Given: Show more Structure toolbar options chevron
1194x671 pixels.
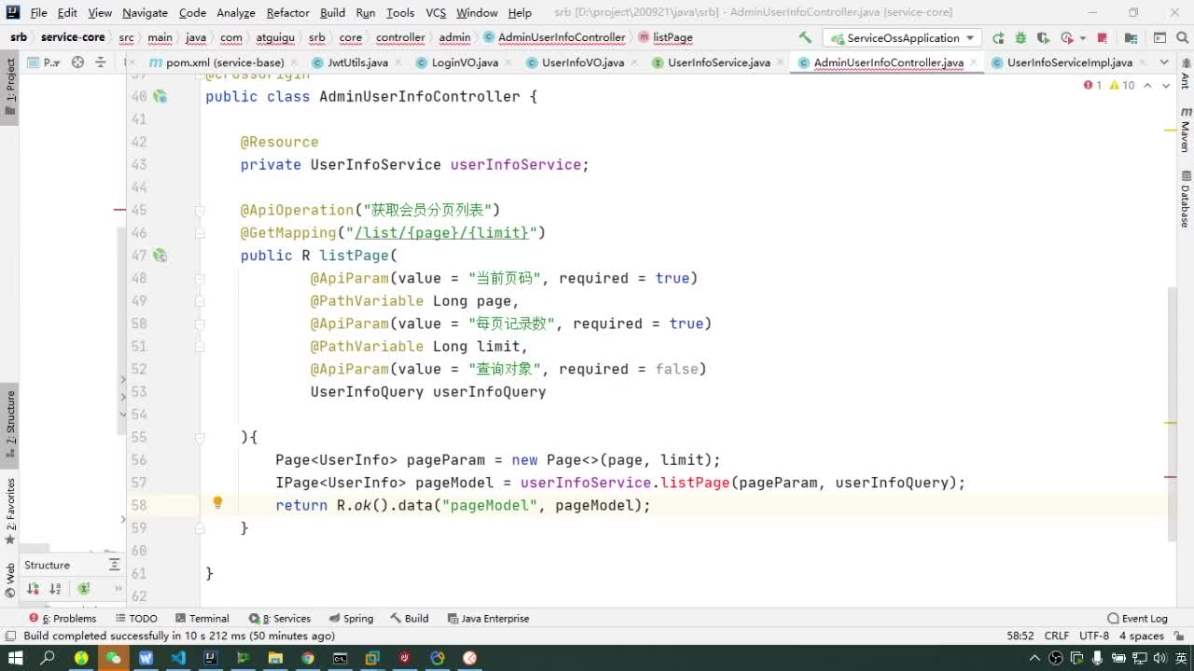Looking at the screenshot, I should pos(118,588).
